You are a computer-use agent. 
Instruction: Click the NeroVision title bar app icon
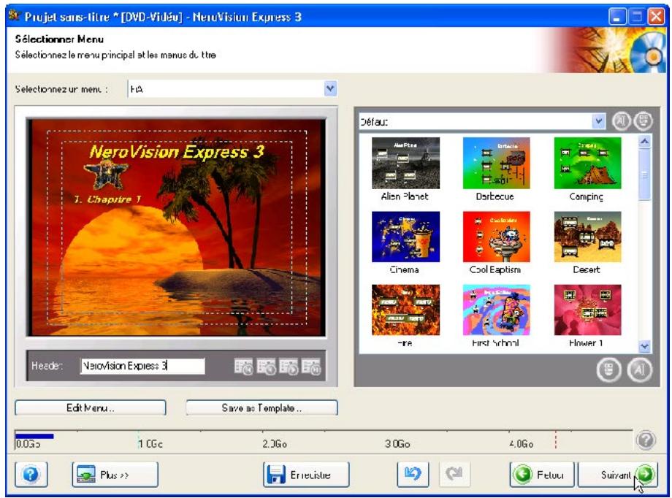pos(15,16)
